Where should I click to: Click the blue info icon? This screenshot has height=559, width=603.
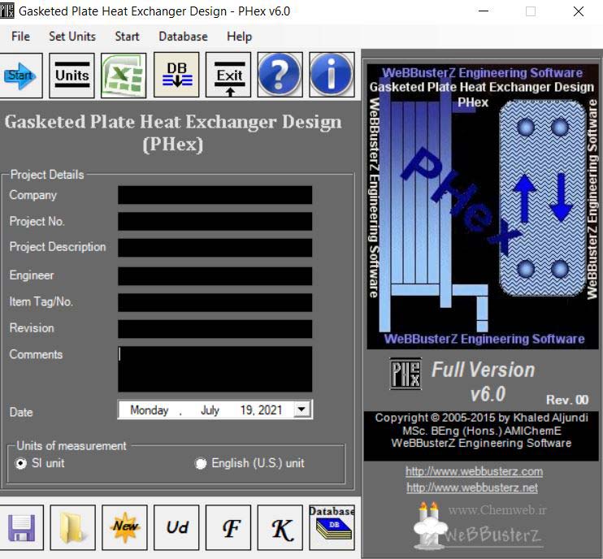[332, 76]
